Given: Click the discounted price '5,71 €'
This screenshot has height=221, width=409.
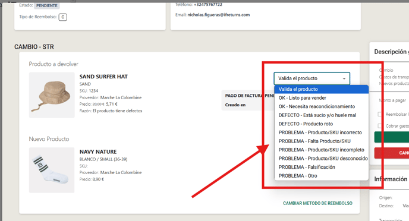Looking at the screenshot, I should coord(112,104).
